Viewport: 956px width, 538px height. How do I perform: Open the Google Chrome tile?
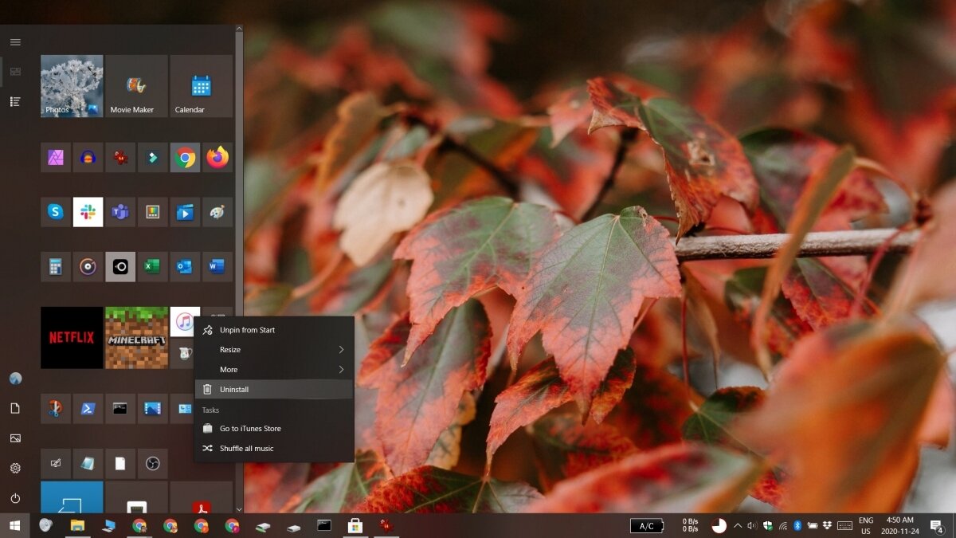[x=185, y=158]
